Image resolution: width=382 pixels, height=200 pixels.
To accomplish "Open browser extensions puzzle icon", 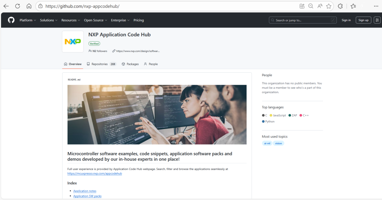I will (340, 6).
